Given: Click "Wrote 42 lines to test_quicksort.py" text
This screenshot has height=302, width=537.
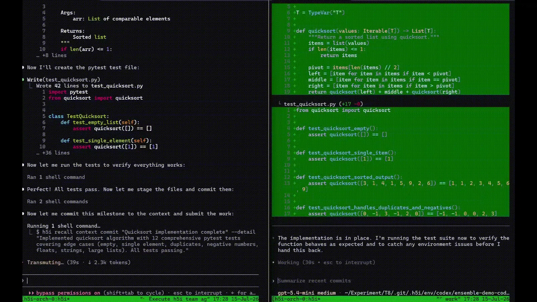Looking at the screenshot, I should (90, 86).
